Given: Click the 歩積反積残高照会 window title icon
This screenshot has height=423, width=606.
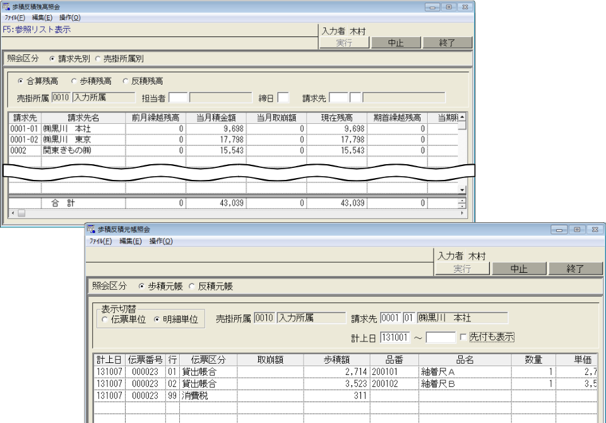Looking at the screenshot, I should 6,7.
